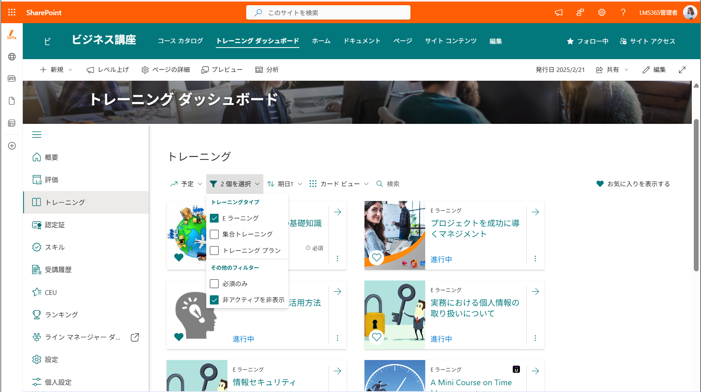This screenshot has width=701, height=392.
Task: Open the settings gear in top bar
Action: (x=601, y=12)
